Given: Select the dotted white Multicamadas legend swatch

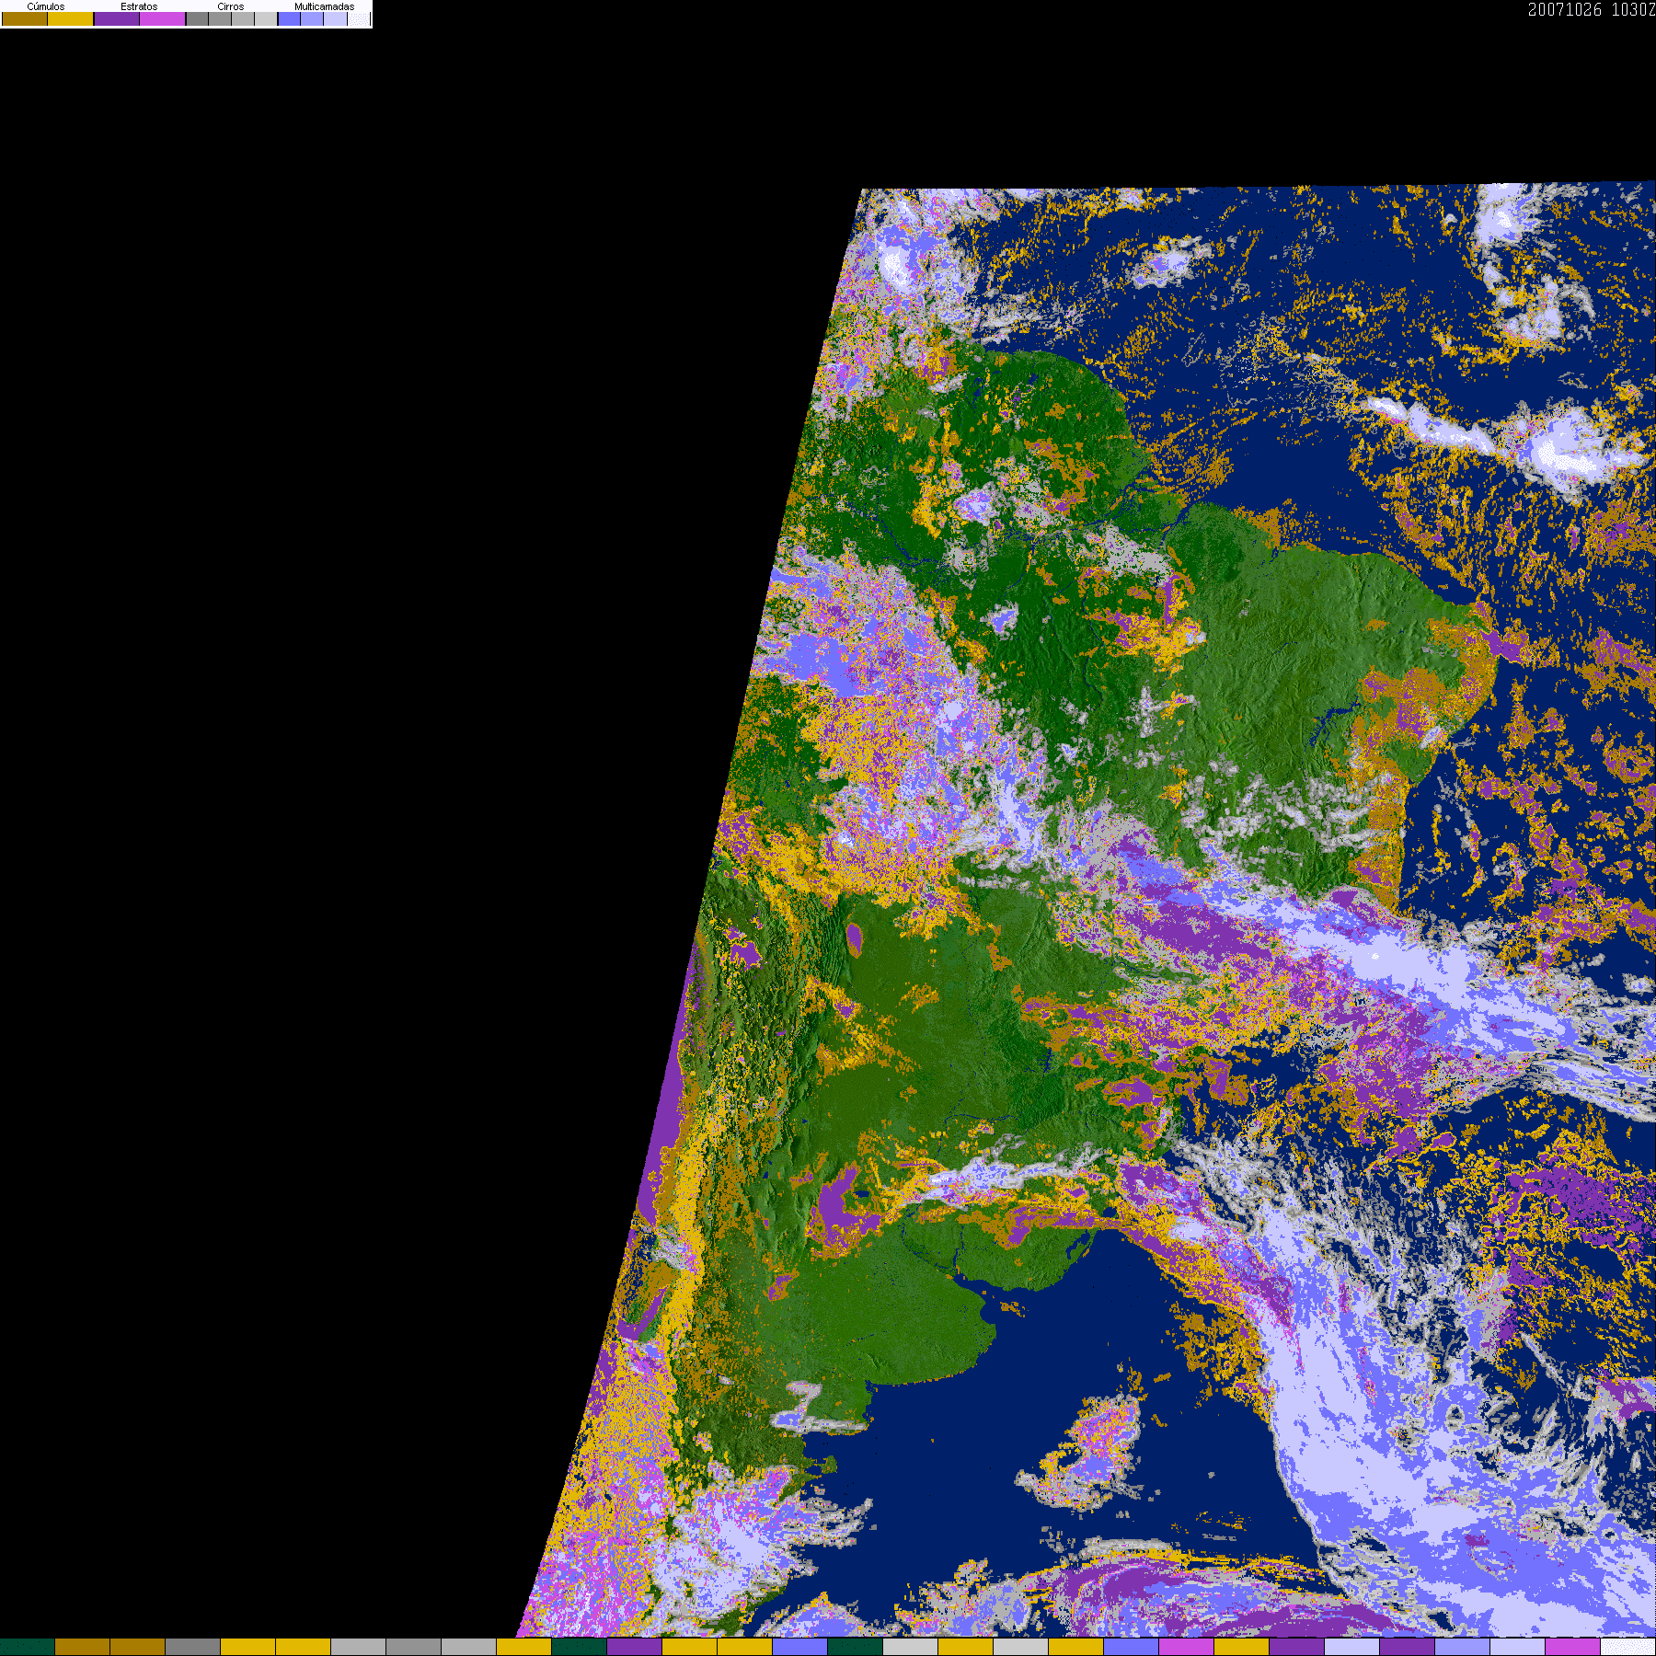Looking at the screenshot, I should 359,18.
